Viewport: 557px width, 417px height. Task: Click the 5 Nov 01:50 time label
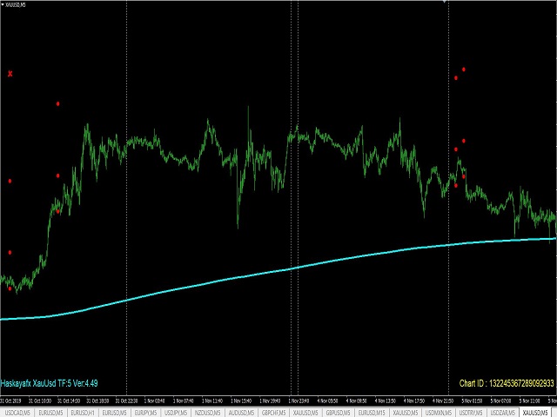[472, 401]
